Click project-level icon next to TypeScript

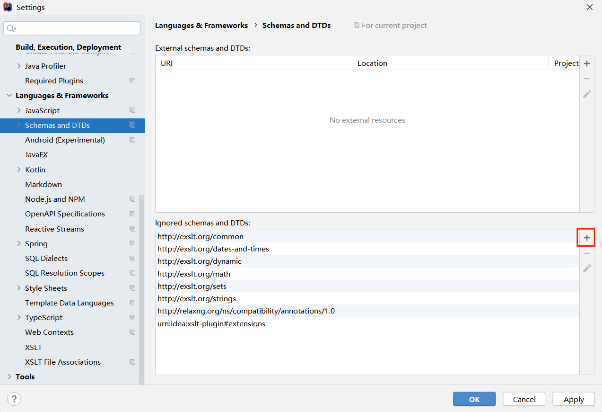pos(132,318)
